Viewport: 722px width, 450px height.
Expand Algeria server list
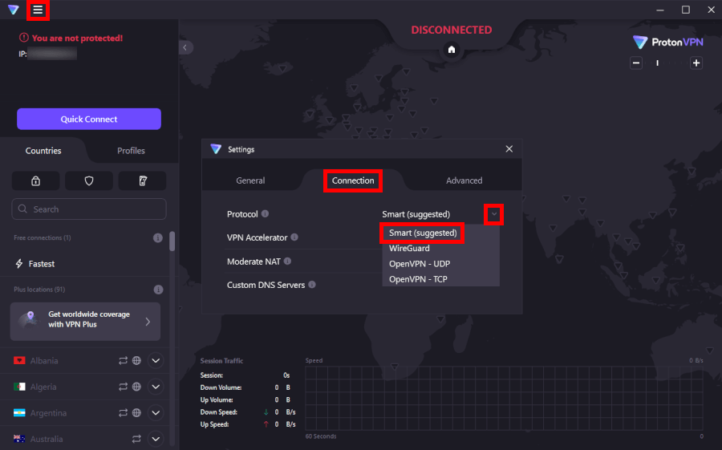(x=156, y=387)
